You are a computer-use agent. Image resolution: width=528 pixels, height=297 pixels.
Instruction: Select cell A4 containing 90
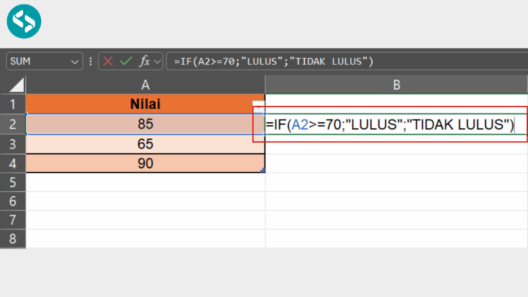tap(146, 163)
